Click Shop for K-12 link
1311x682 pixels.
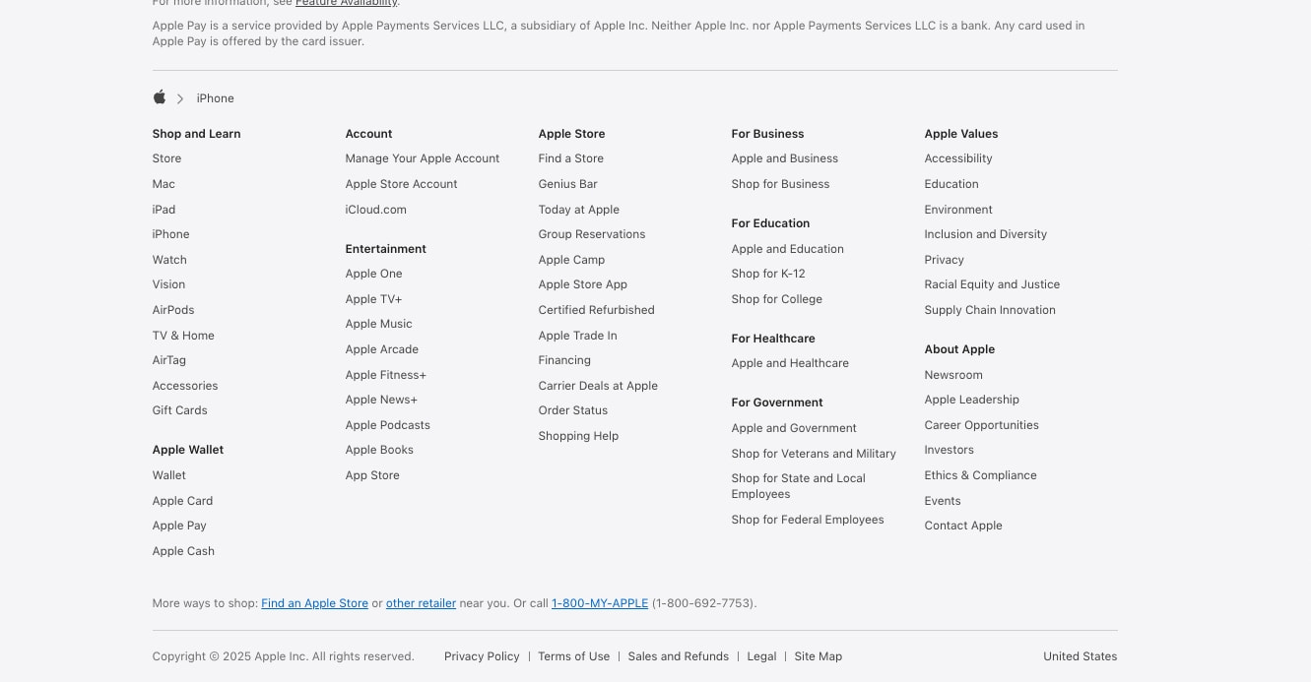[x=767, y=274]
